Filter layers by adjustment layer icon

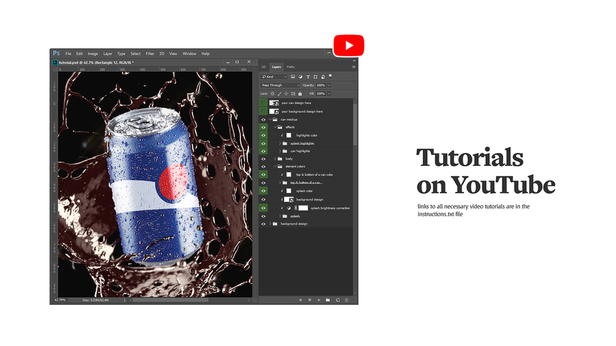(300, 77)
